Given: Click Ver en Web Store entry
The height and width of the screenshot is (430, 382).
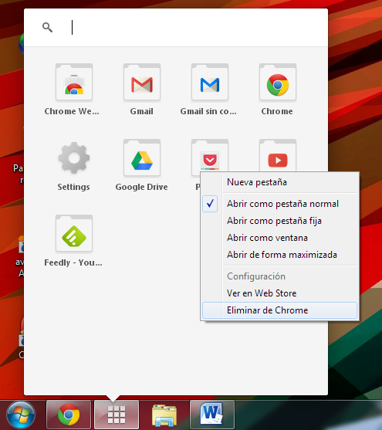Looking at the screenshot, I should (279, 293).
